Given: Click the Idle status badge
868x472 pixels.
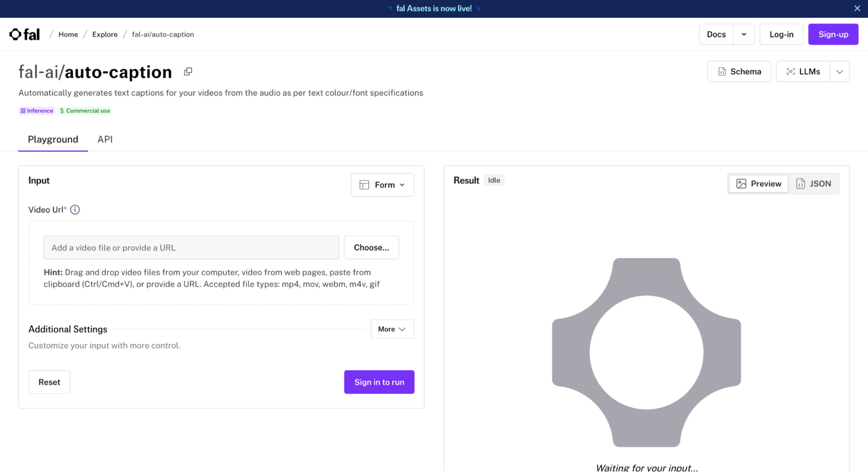Looking at the screenshot, I should coord(494,180).
